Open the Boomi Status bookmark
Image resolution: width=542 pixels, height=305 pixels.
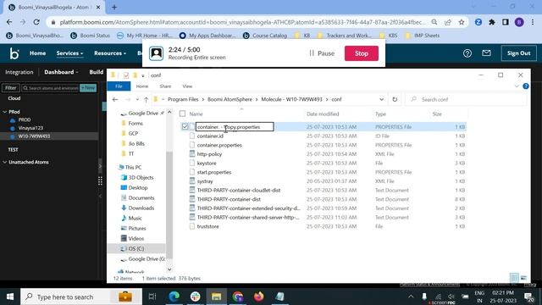pos(90,36)
